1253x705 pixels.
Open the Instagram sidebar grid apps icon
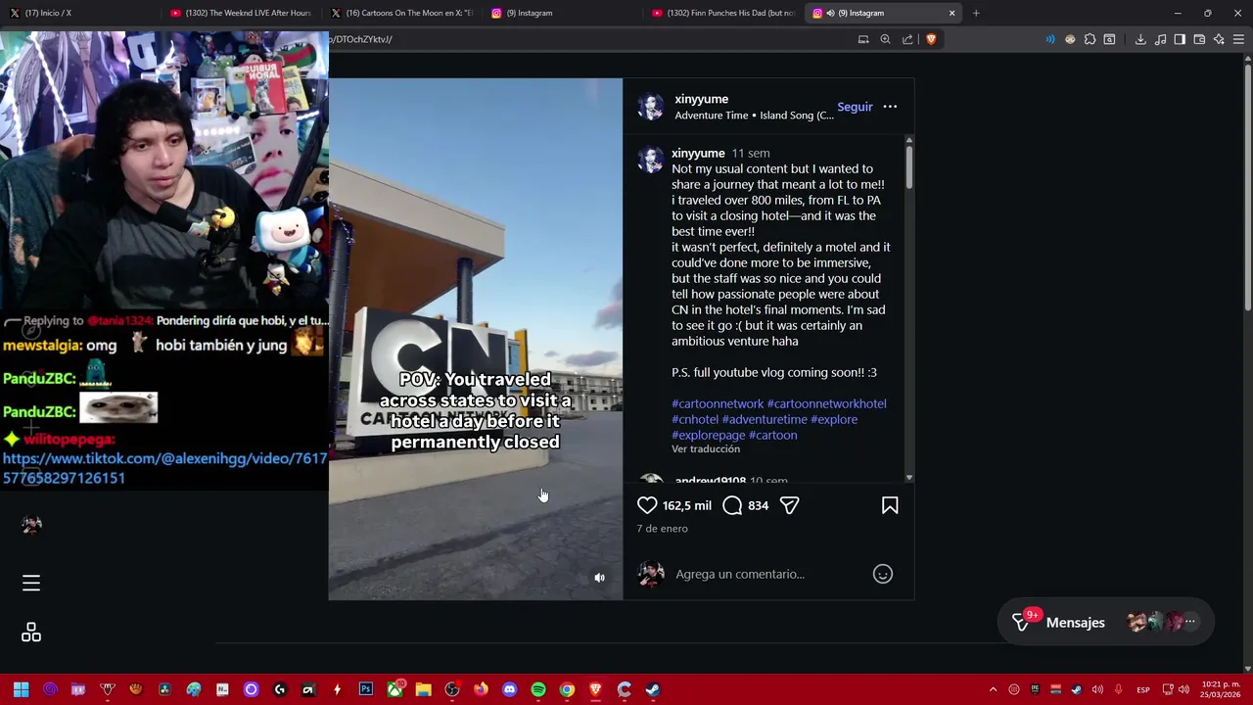click(31, 633)
